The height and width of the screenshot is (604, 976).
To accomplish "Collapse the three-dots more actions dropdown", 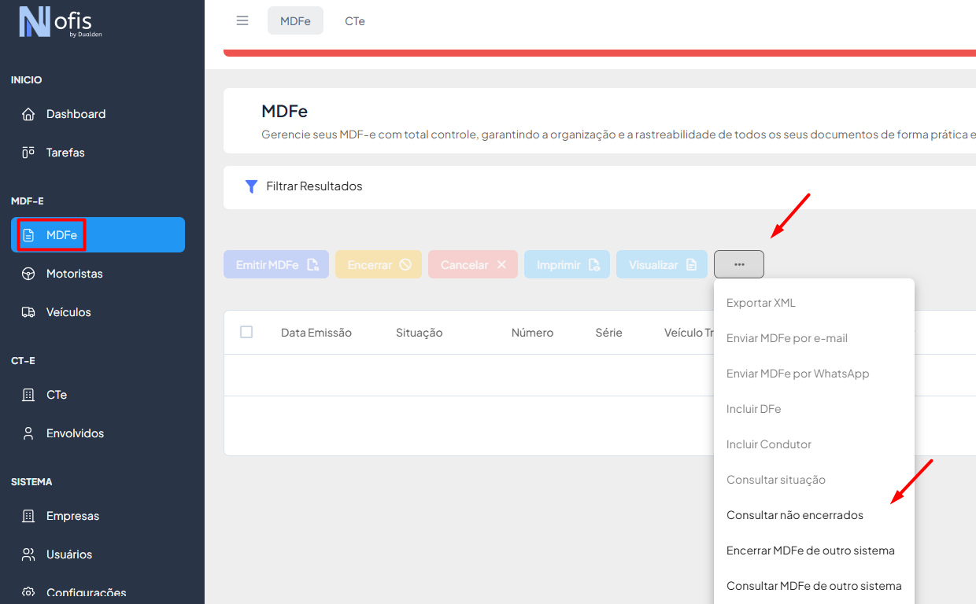I will click(738, 264).
